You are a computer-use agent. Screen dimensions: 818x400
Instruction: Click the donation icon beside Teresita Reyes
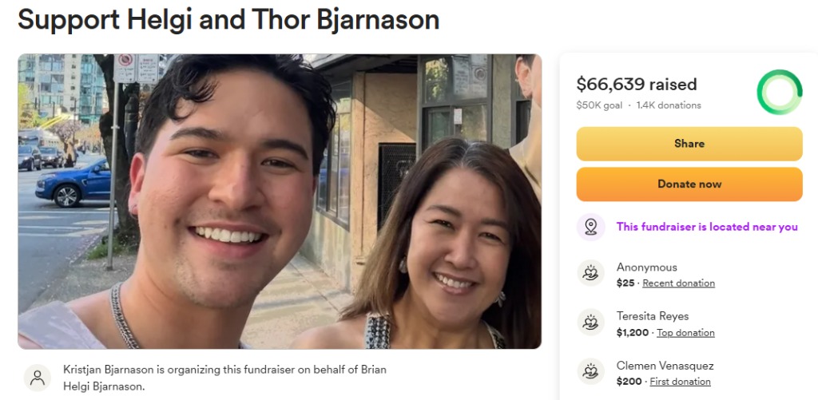(x=590, y=323)
